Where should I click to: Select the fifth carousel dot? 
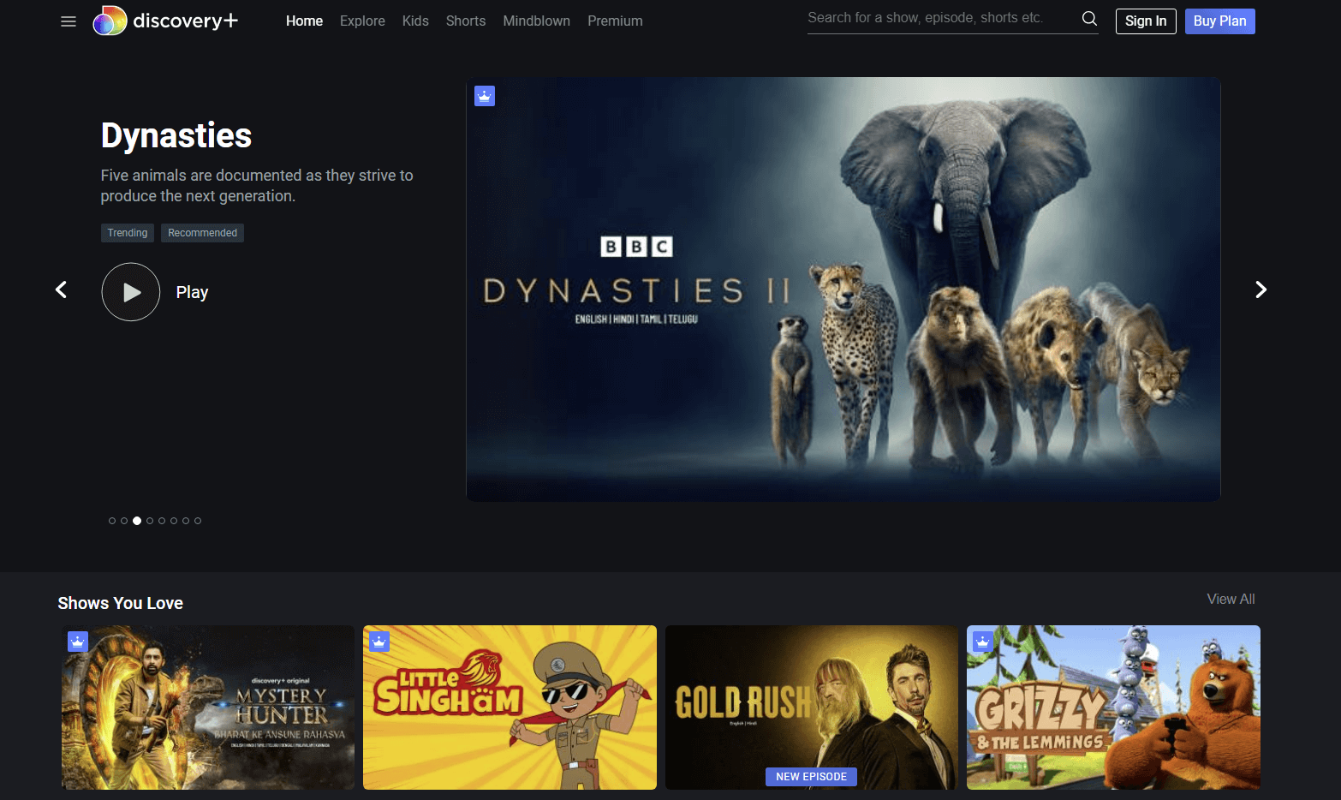point(162,521)
